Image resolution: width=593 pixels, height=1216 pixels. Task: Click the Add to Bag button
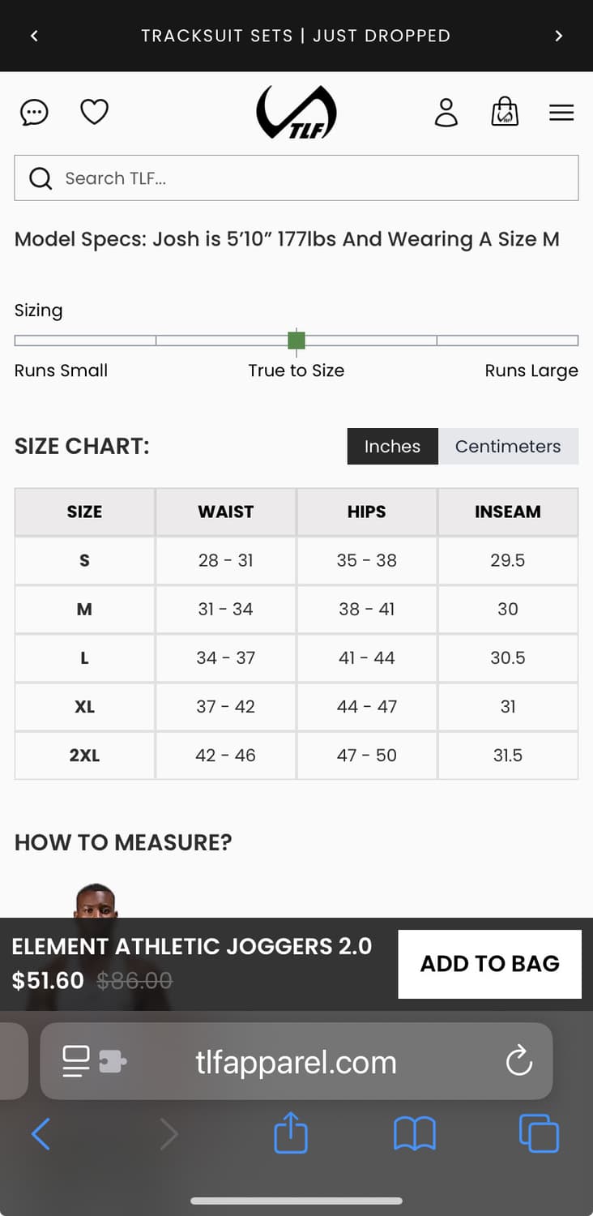489,964
